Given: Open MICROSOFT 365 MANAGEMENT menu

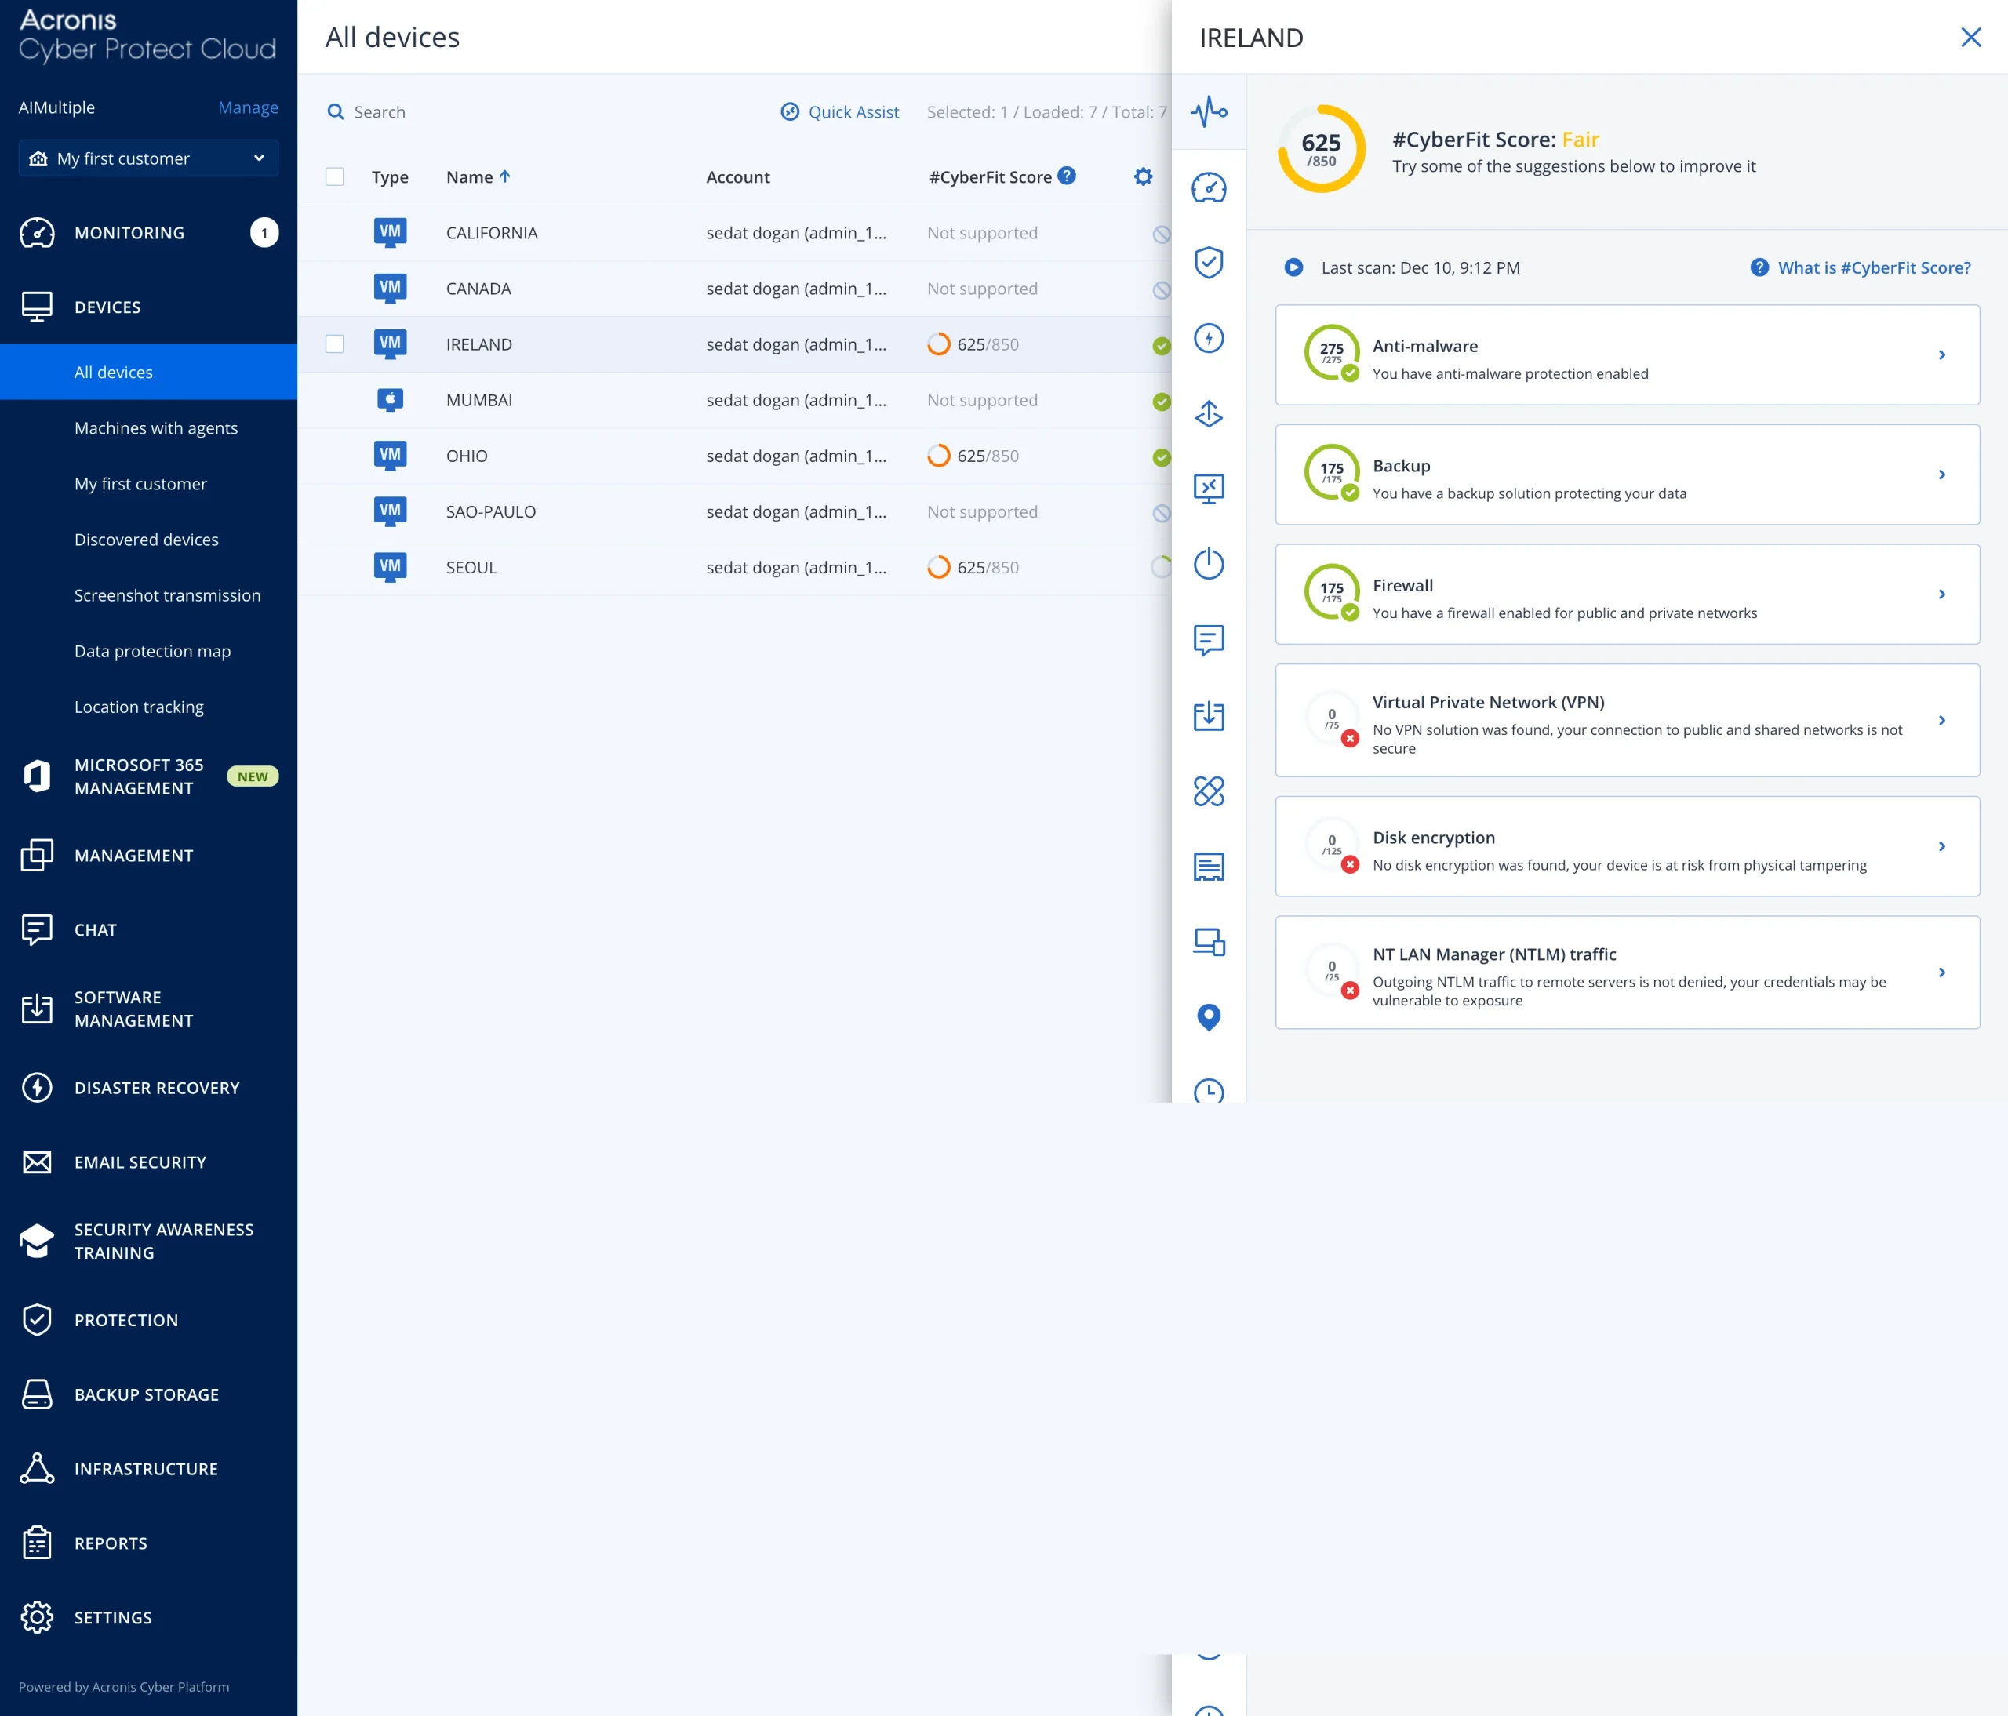Looking at the screenshot, I should (148, 776).
